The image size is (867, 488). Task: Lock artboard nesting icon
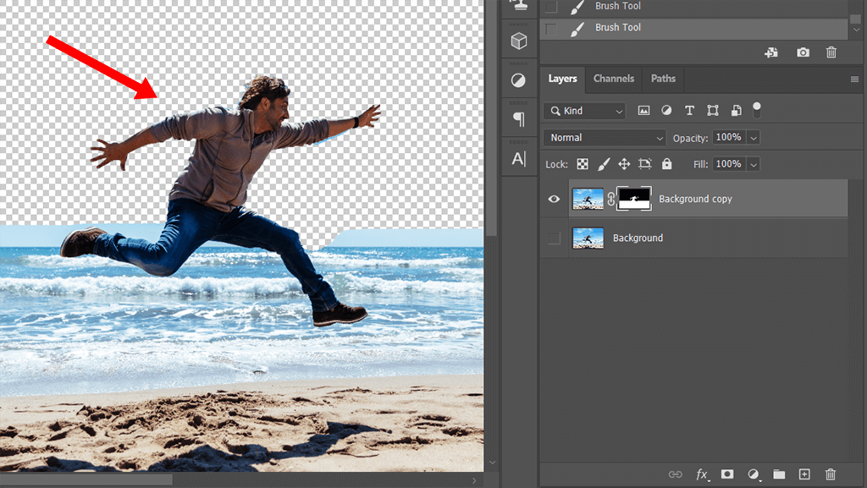click(x=644, y=164)
